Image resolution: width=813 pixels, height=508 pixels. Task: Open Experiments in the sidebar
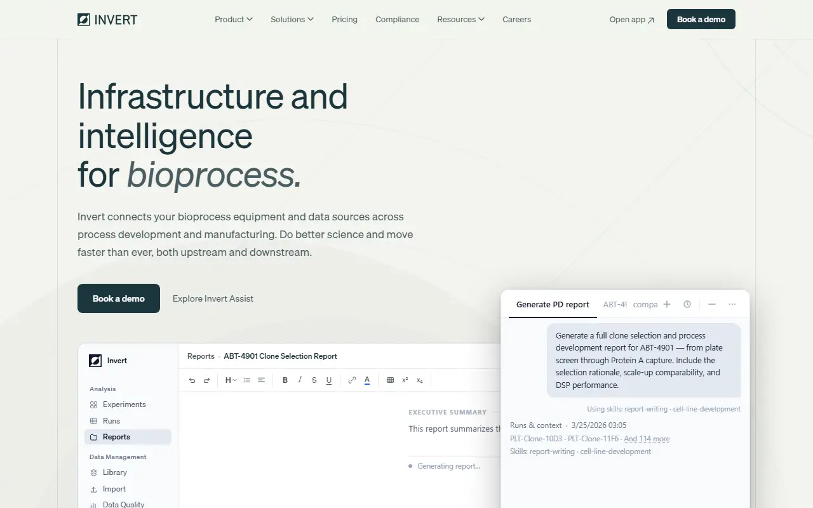pyautogui.click(x=128, y=404)
